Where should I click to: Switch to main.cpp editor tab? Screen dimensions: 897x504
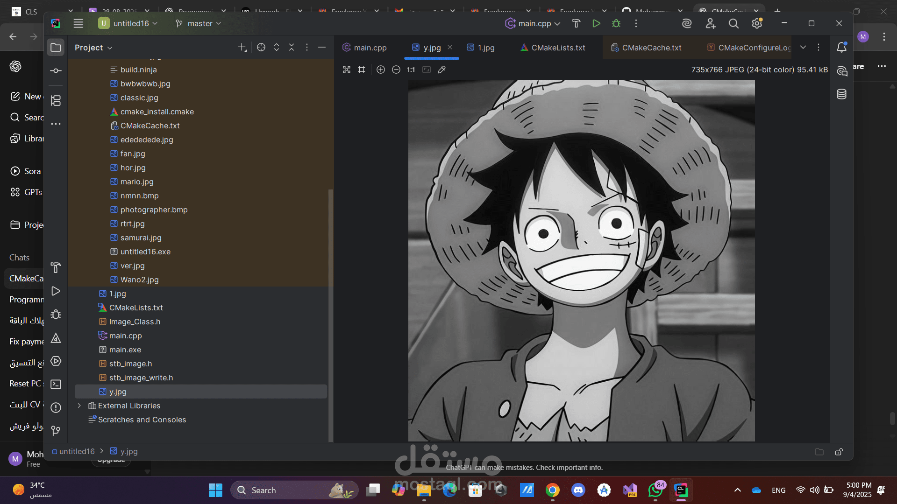pos(364,48)
